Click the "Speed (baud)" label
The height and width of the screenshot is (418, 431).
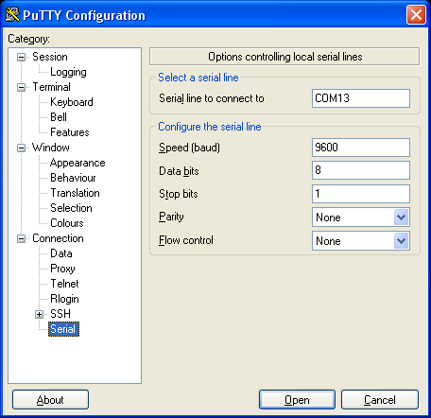189,148
